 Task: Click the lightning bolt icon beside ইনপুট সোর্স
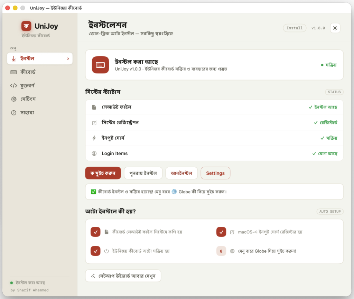coord(94,138)
